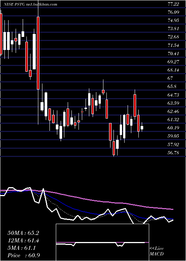The height and width of the screenshot is (261, 186).
Task: Click the 76.09 price axis label
Action: pyautogui.click(x=173, y=12)
